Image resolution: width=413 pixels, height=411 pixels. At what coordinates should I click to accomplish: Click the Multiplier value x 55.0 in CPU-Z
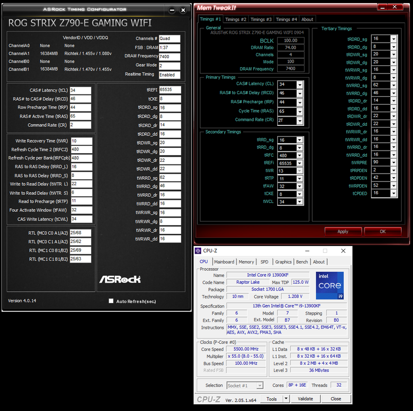click(x=246, y=356)
